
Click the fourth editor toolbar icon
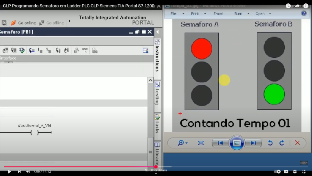32,50
